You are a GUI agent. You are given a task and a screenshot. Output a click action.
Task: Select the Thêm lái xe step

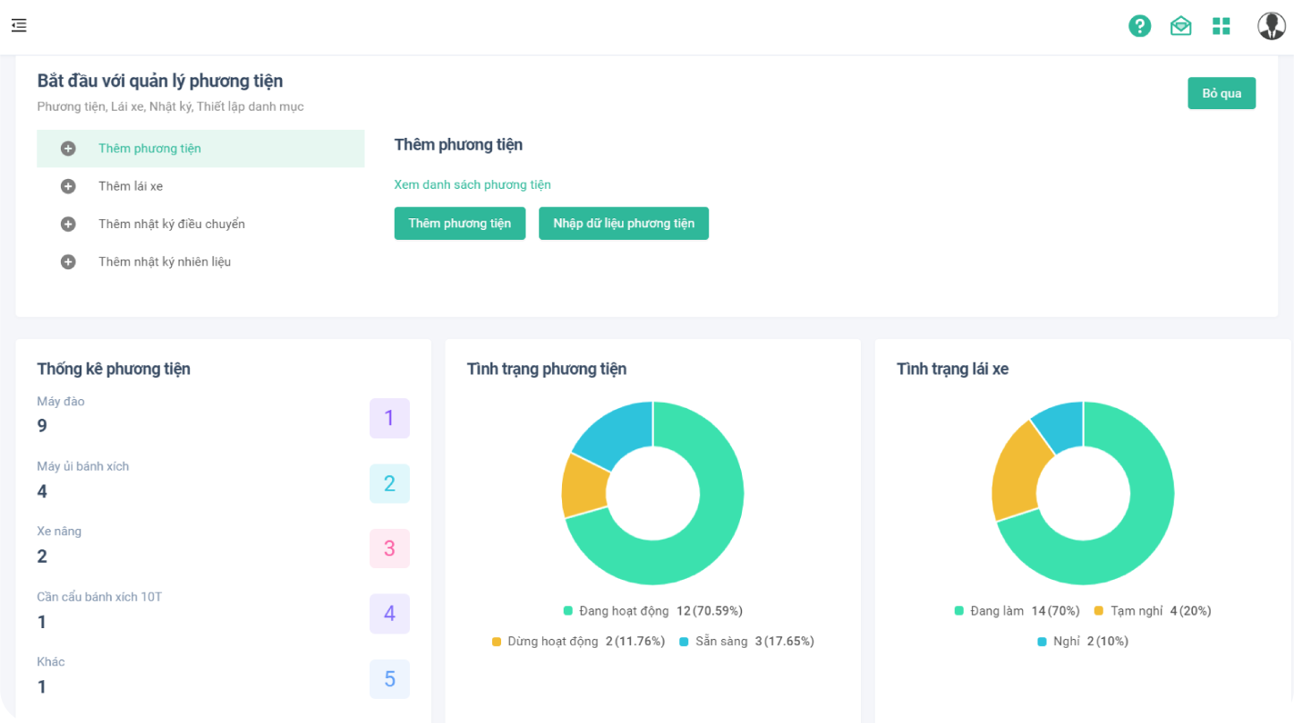pos(131,186)
